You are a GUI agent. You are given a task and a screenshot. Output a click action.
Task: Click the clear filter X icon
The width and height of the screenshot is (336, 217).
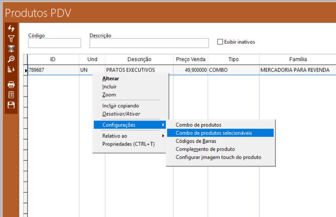click(x=11, y=49)
